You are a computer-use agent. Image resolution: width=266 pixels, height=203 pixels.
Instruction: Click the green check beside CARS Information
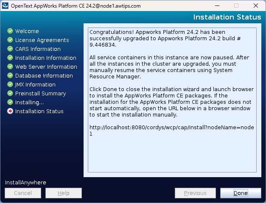point(10,49)
